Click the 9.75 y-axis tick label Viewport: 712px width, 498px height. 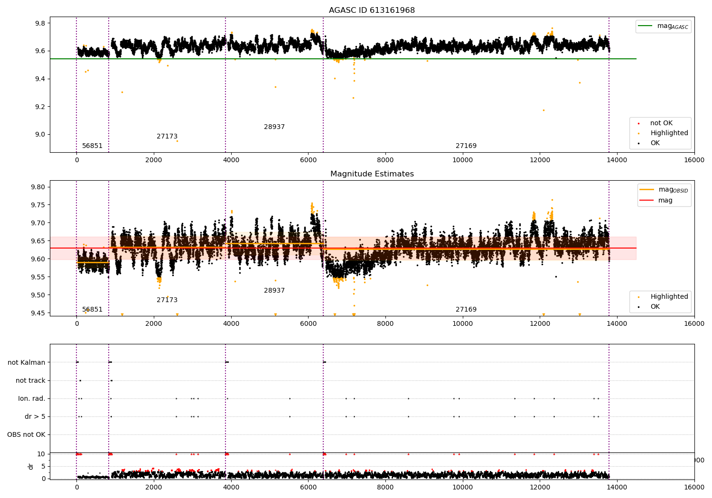pyautogui.click(x=38, y=205)
